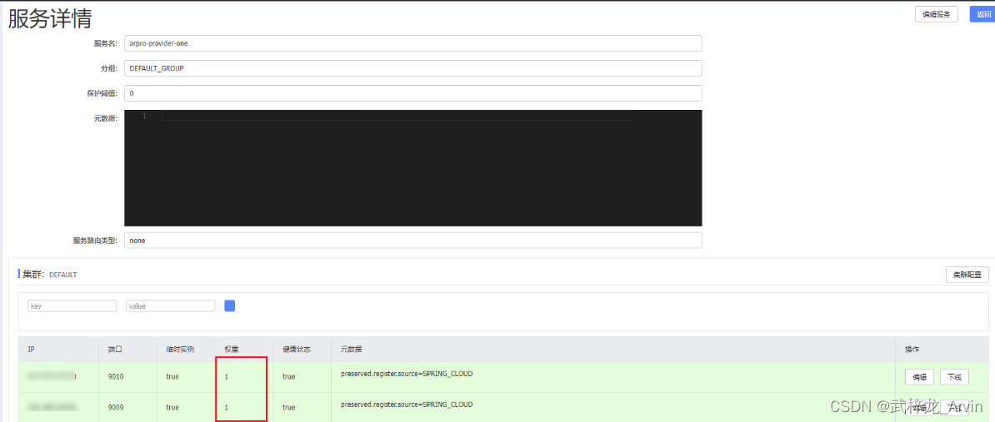
Task: Click the 健康状态 true in the 9010 row
Action: click(289, 376)
